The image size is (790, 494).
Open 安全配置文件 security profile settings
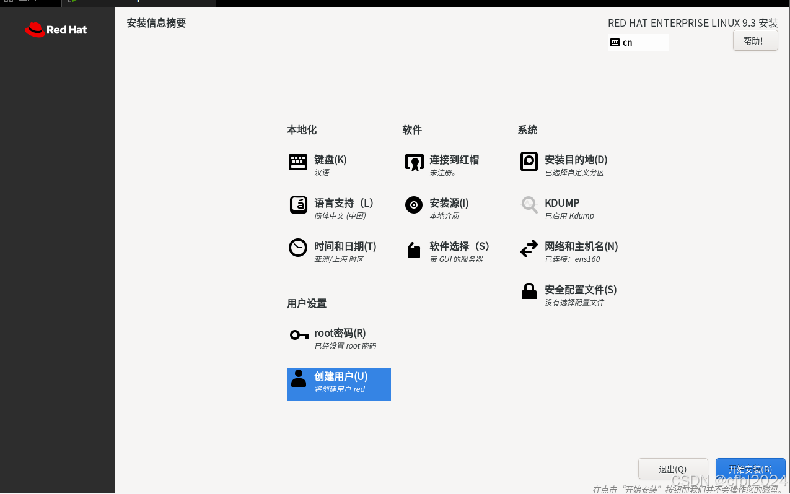[x=581, y=290]
